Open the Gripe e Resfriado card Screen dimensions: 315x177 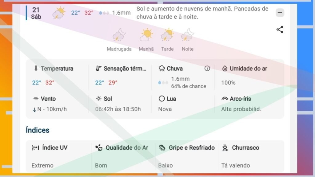click(186, 156)
